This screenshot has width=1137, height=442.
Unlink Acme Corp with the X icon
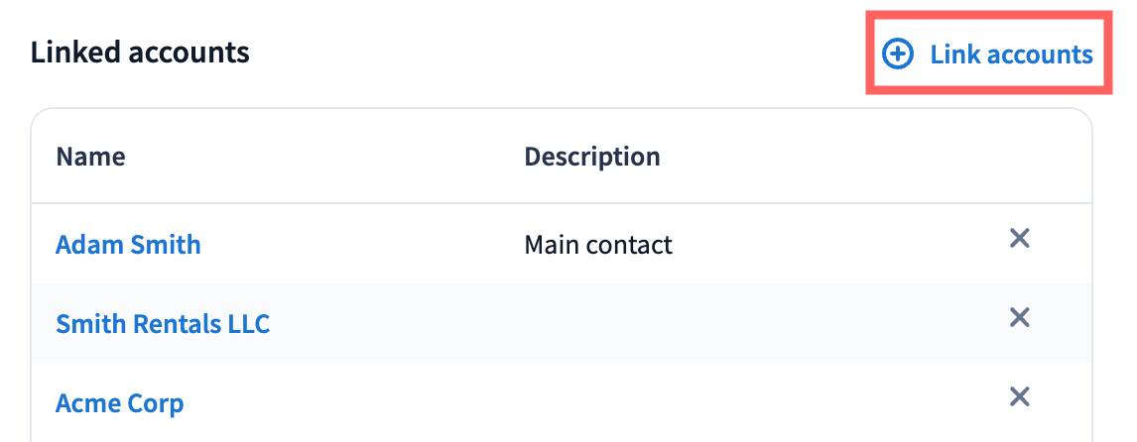[1019, 397]
